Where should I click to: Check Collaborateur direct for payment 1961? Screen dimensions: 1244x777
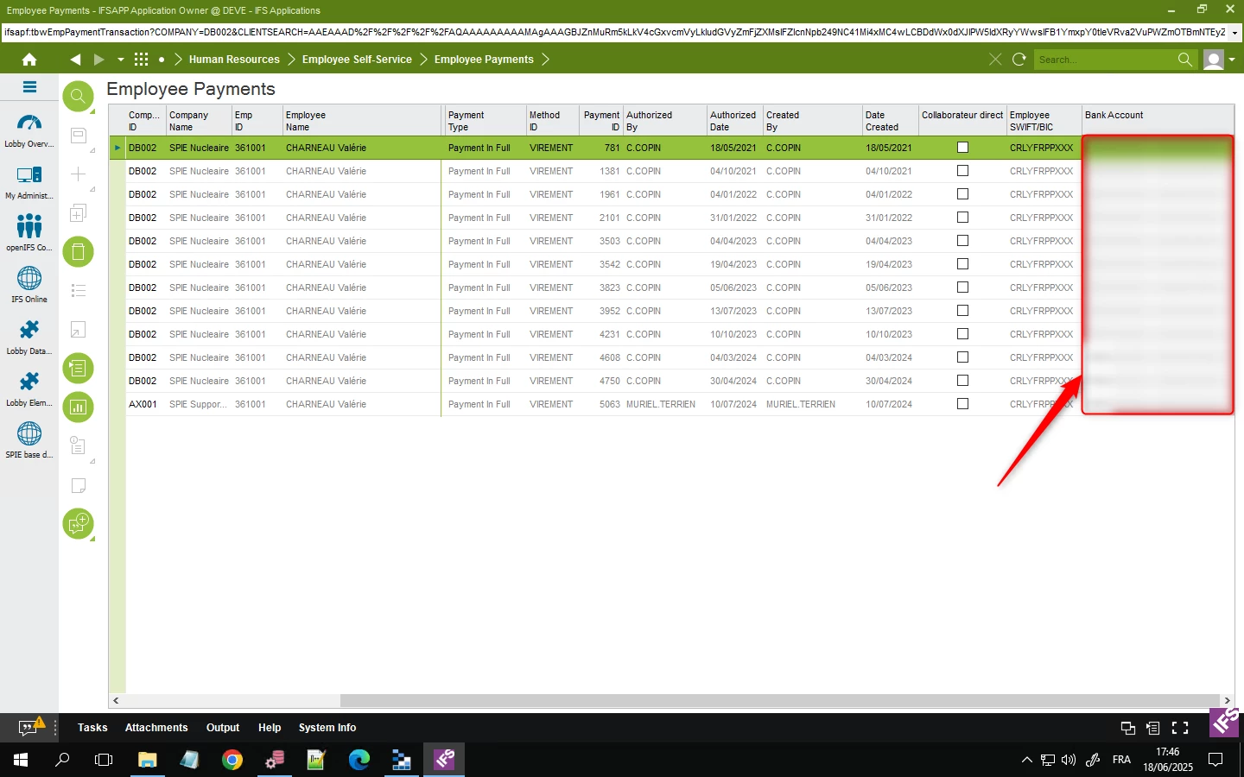coord(962,194)
